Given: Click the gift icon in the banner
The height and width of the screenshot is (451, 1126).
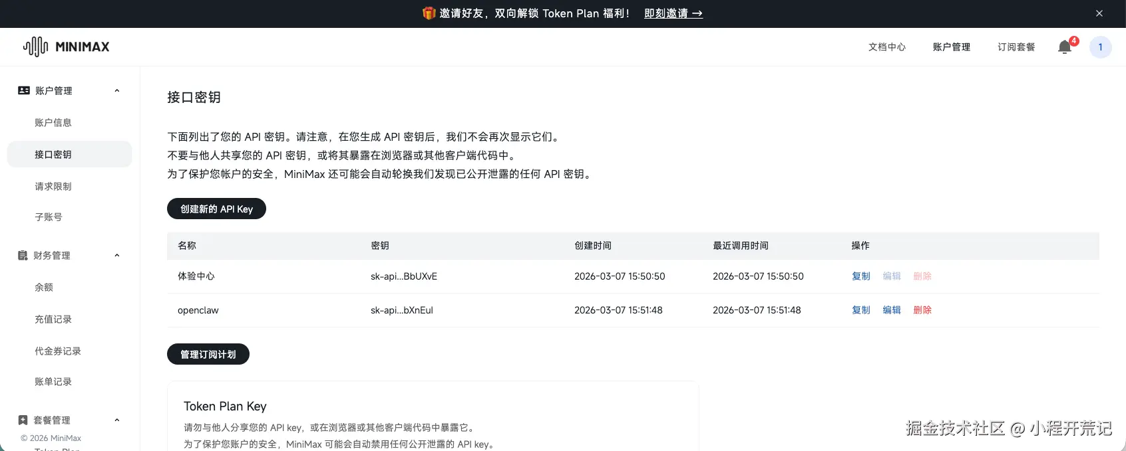Looking at the screenshot, I should pos(429,13).
